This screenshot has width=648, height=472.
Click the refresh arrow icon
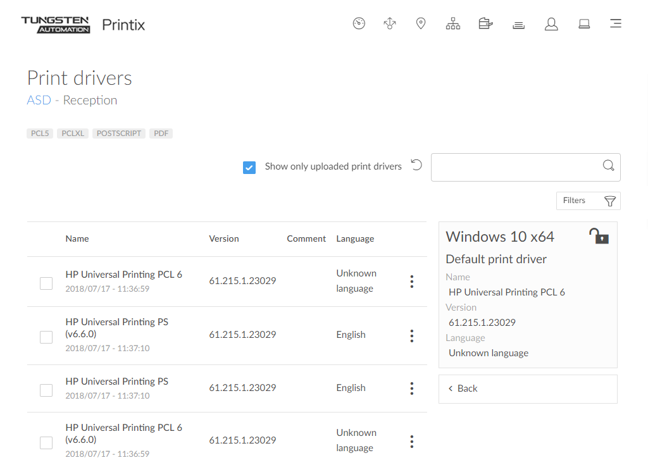tap(416, 165)
